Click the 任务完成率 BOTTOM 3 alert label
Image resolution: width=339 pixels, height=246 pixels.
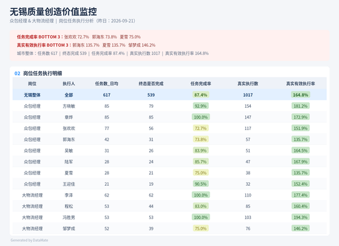(x=40, y=37)
